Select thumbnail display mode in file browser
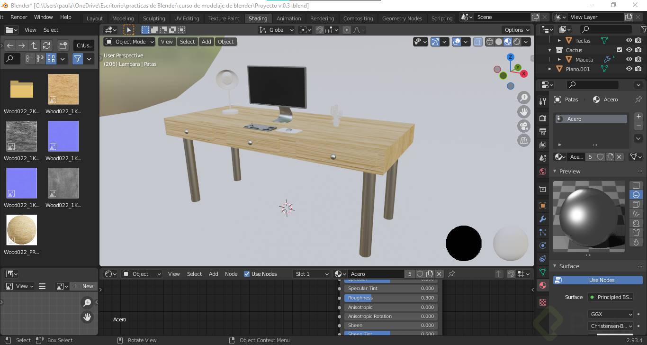 (51, 59)
